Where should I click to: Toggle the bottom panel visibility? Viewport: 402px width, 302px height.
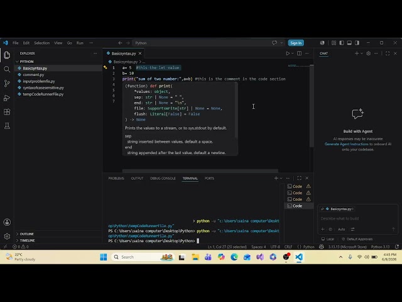[349, 43]
